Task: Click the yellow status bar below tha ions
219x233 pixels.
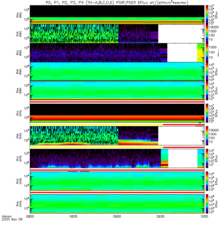Action: click(96, 125)
